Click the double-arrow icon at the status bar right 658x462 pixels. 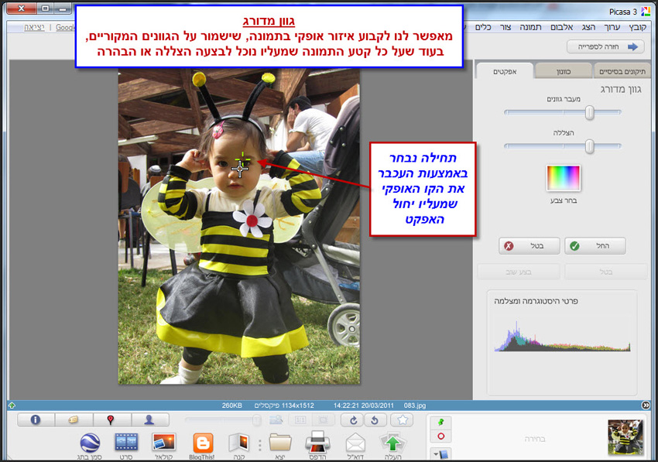point(646,406)
